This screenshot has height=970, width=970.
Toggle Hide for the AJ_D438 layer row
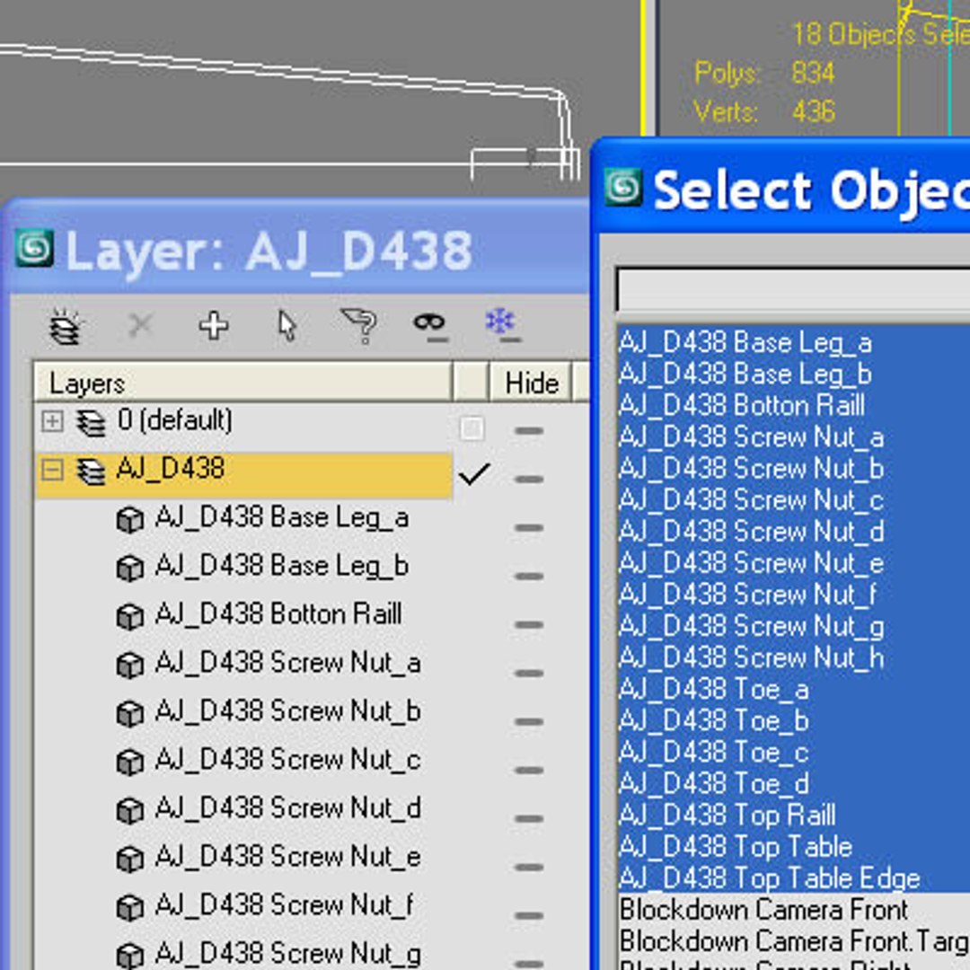tap(529, 479)
